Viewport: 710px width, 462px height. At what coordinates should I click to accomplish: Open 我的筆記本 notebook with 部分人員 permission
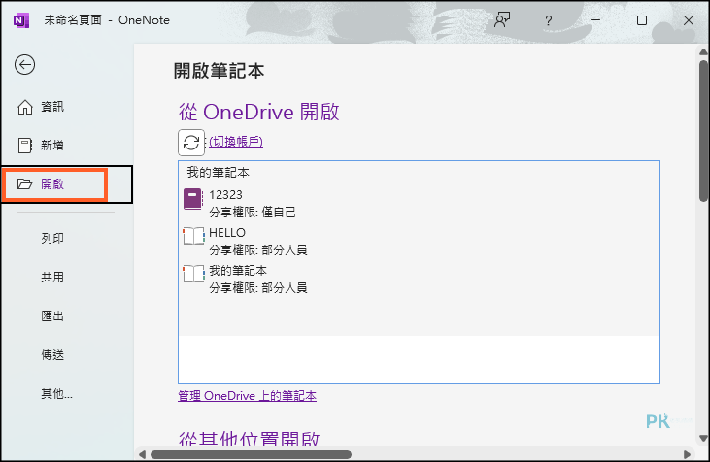pyautogui.click(x=419, y=280)
